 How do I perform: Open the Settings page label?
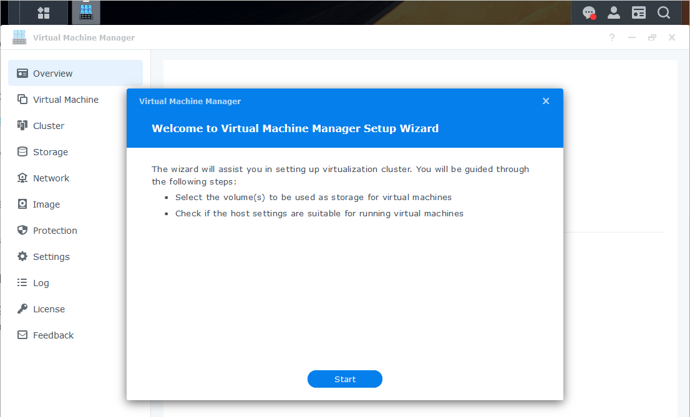pyautogui.click(x=51, y=257)
